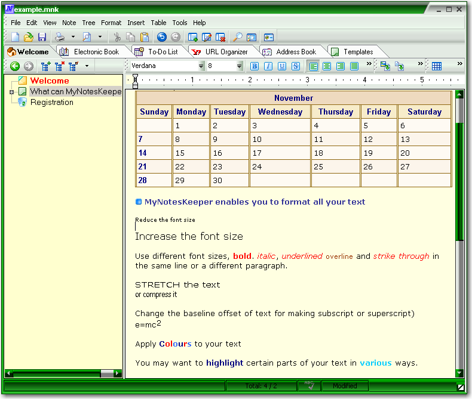Click tree horizontal scroll right arrow
This screenshot has width=472, height=399.
point(118,373)
